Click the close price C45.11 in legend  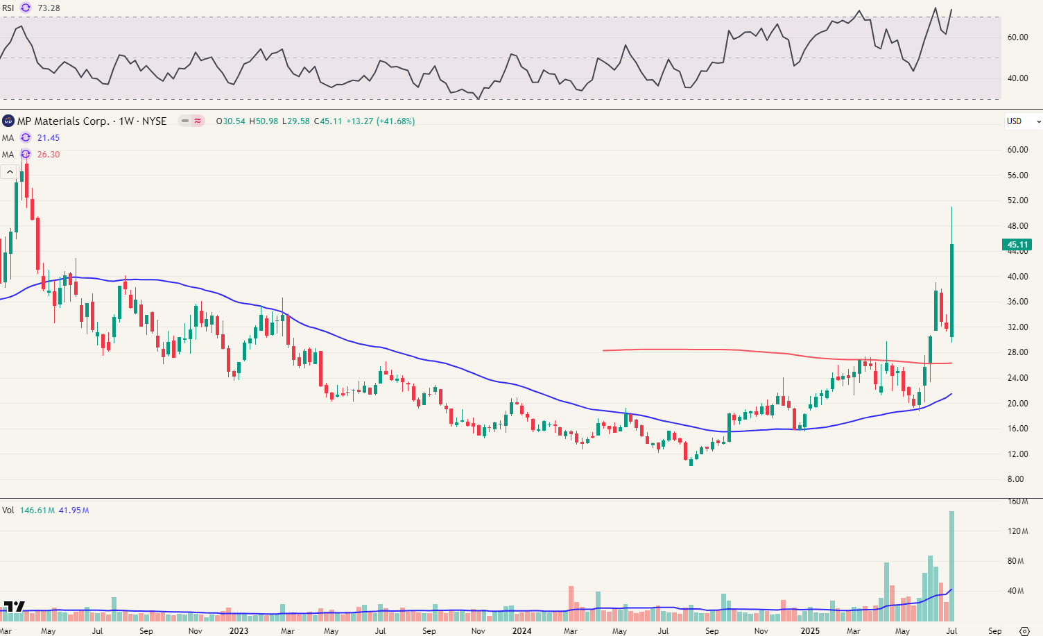point(328,121)
